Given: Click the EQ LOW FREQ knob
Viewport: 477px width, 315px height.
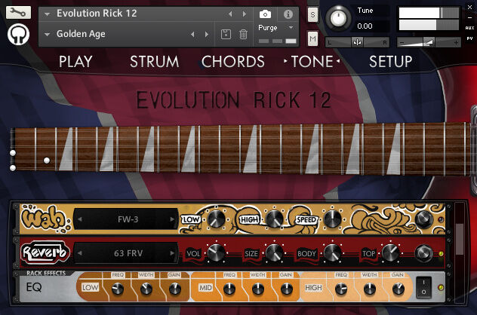Looking at the screenshot, I should point(118,289).
